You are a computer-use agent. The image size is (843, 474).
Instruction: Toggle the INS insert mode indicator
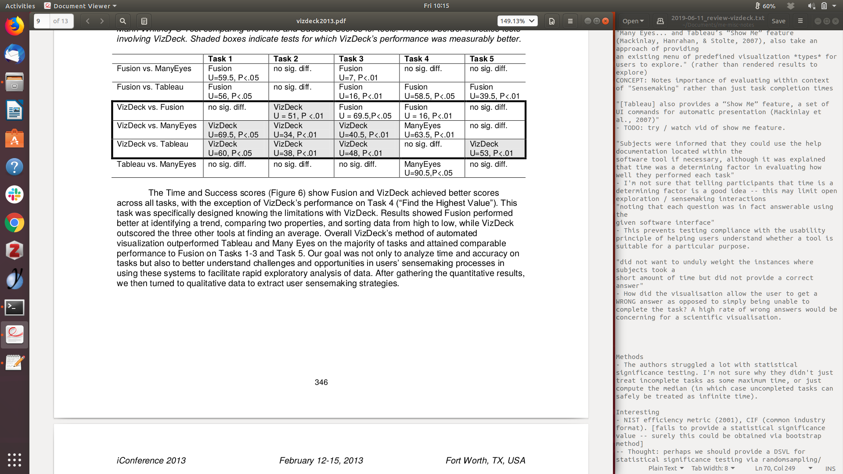click(x=830, y=468)
